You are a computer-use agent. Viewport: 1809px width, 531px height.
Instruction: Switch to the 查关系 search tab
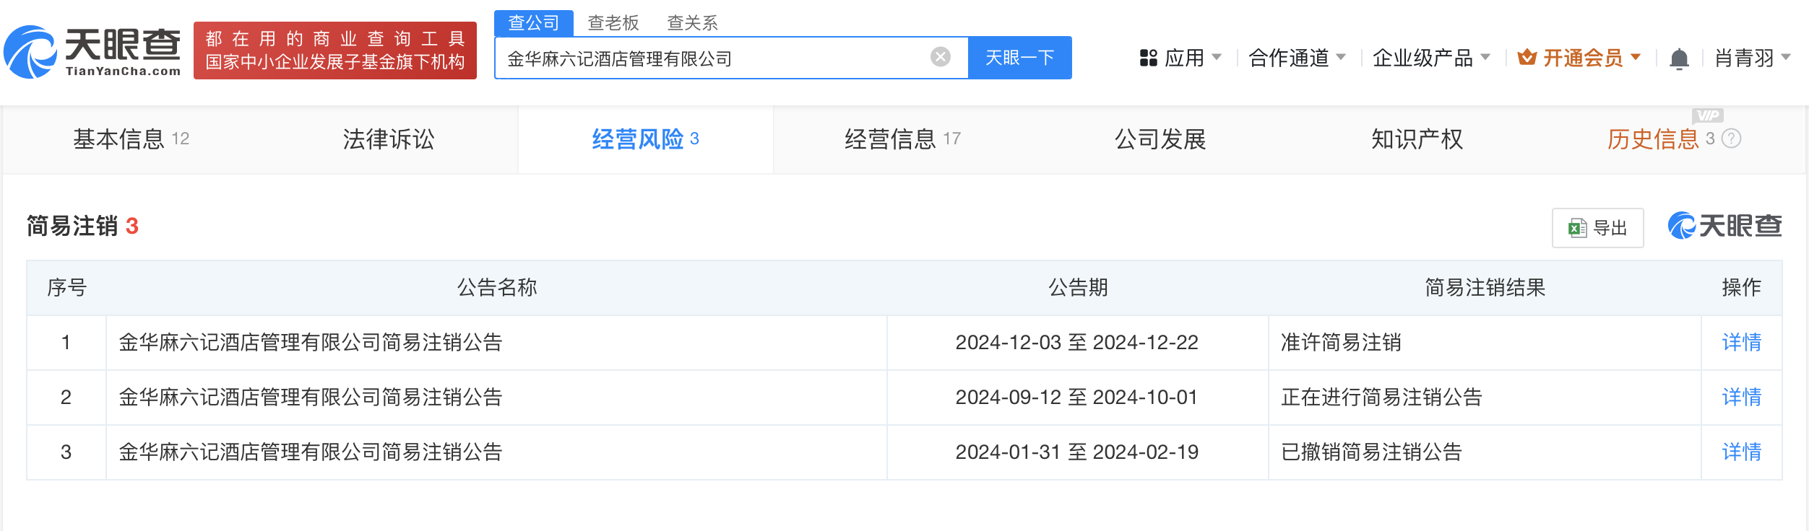[692, 23]
